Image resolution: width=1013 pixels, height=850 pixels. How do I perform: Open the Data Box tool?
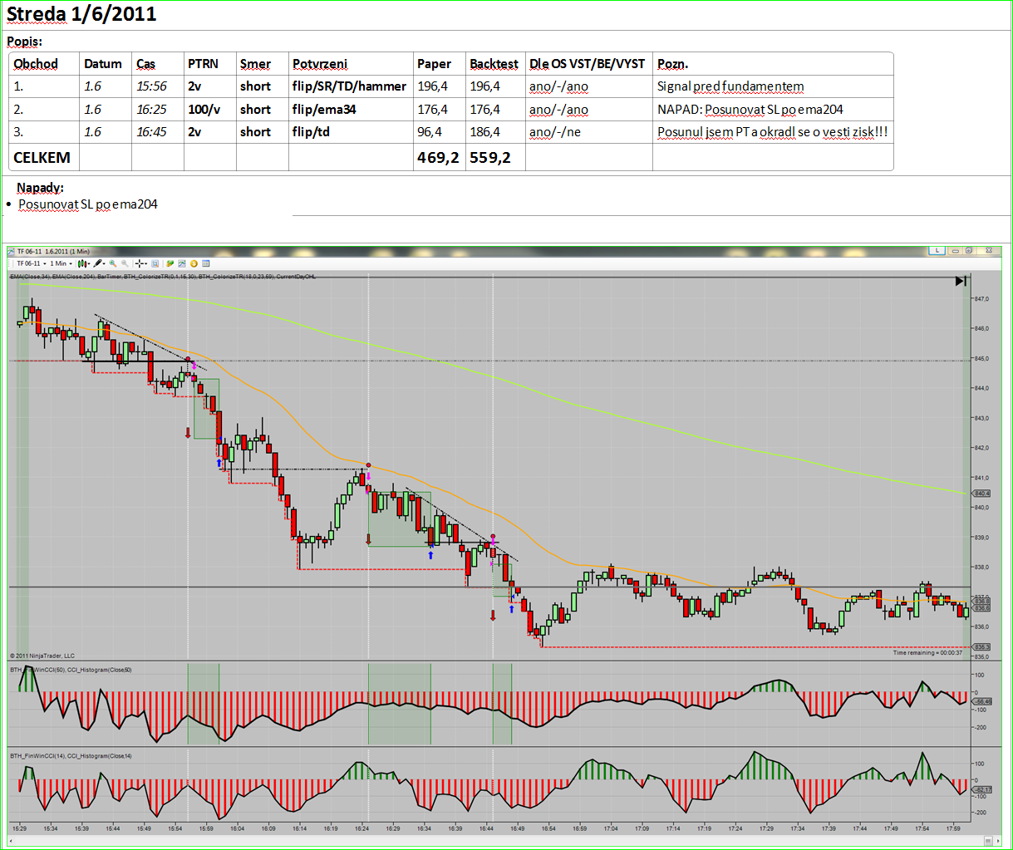155,263
